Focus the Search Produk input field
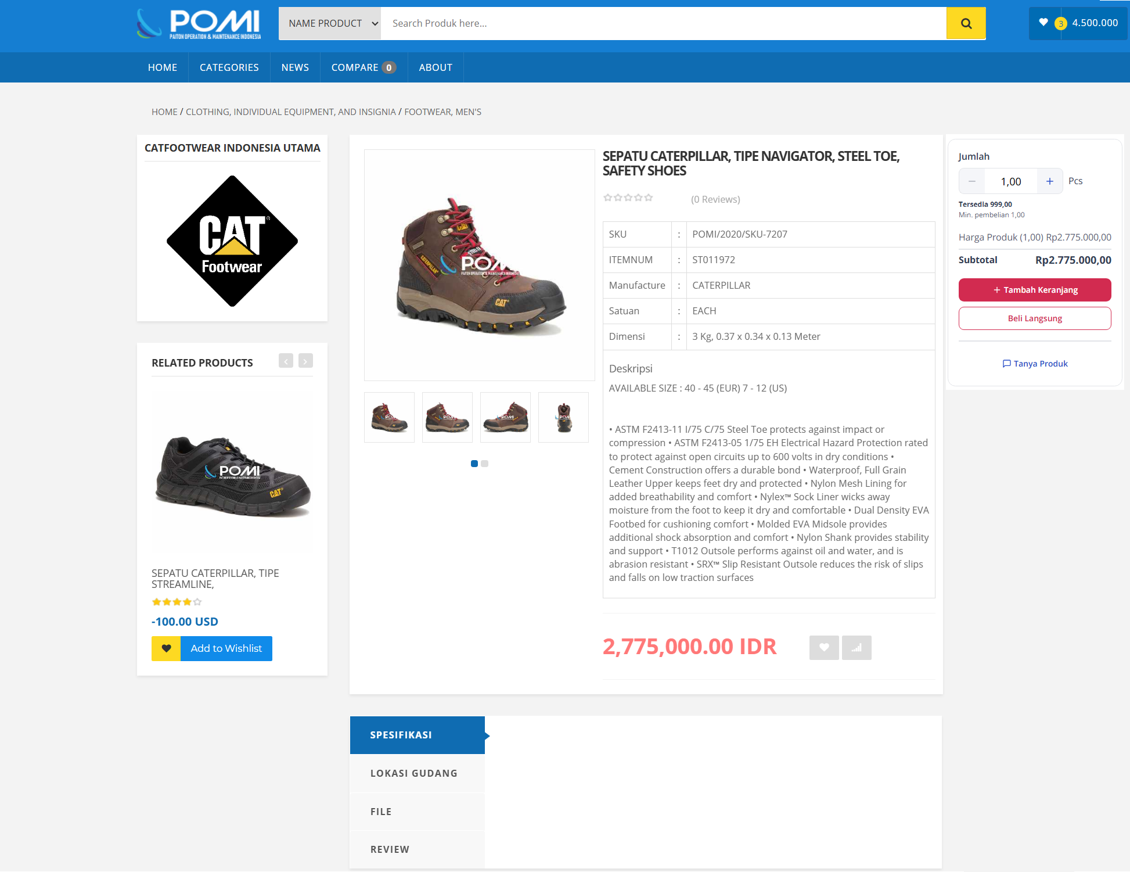 663,23
